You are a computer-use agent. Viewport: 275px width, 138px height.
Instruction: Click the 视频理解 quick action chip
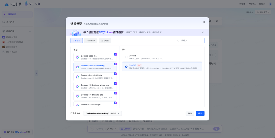[x=148, y=121]
